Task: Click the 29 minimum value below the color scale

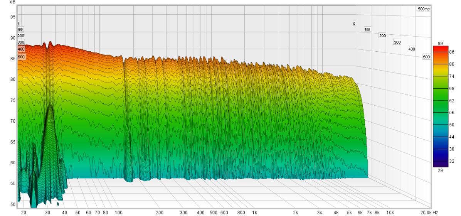Action: pyautogui.click(x=440, y=170)
